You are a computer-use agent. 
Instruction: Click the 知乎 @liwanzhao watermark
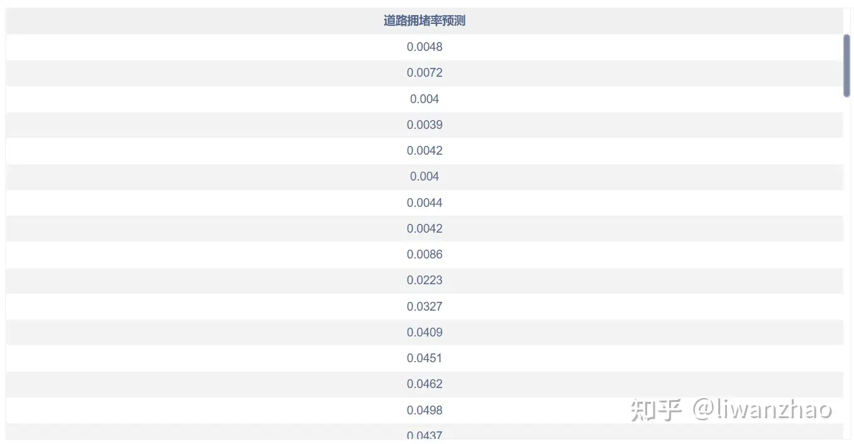tap(731, 410)
